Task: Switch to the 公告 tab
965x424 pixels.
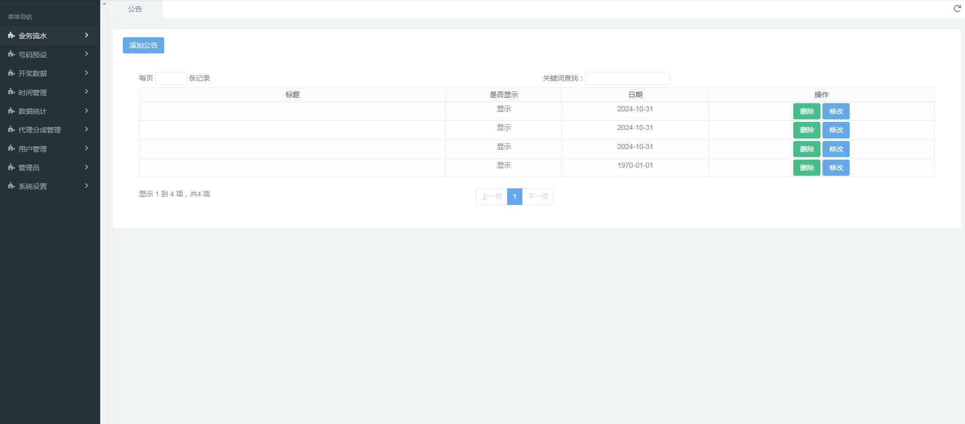Action: tap(135, 9)
